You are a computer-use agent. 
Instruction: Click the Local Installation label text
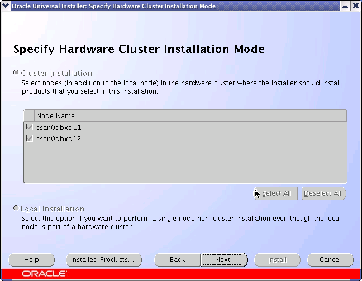(x=53, y=209)
